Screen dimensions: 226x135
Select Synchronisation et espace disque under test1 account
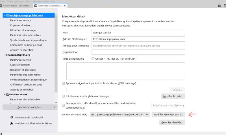(29, 40)
